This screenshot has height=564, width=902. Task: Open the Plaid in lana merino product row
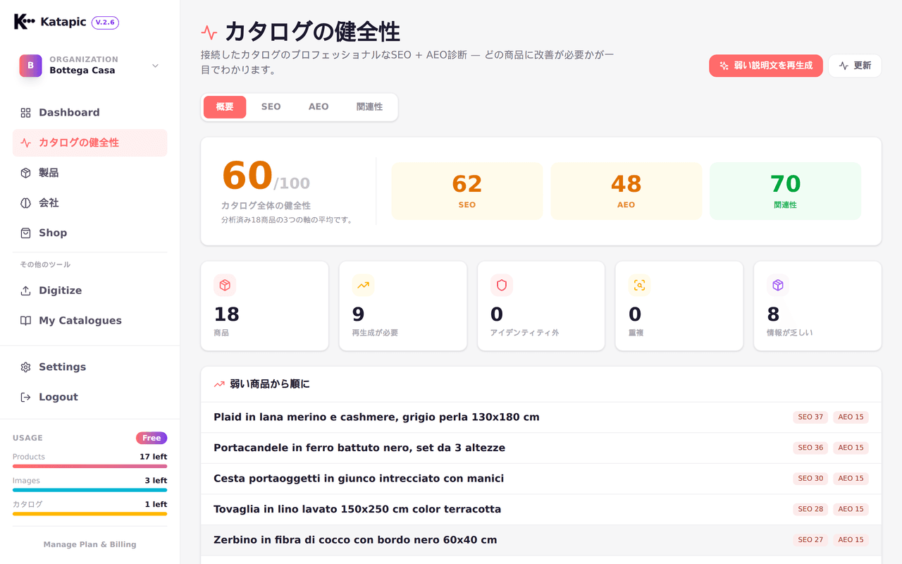(x=541, y=417)
